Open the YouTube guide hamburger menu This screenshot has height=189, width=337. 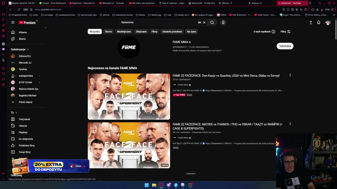coord(13,23)
